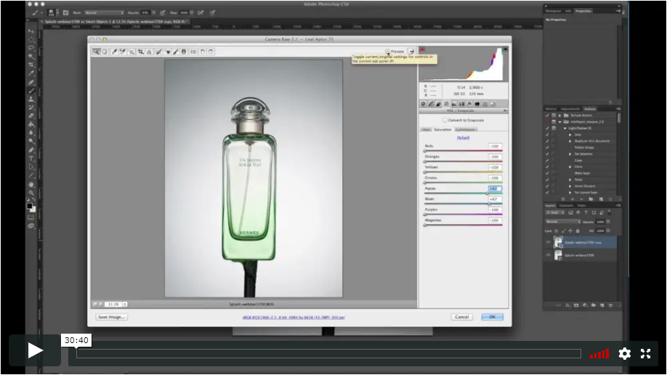Open the Camera Calibration panel icon
Image resolution: width=667 pixels, height=375 pixels.
click(x=477, y=104)
